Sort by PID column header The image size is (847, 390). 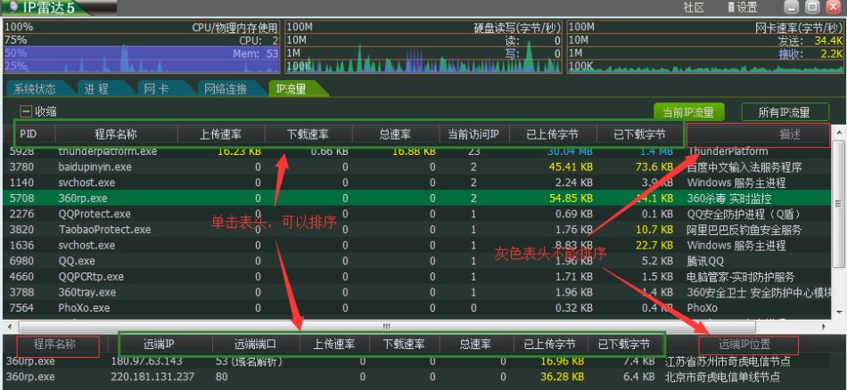(x=29, y=134)
